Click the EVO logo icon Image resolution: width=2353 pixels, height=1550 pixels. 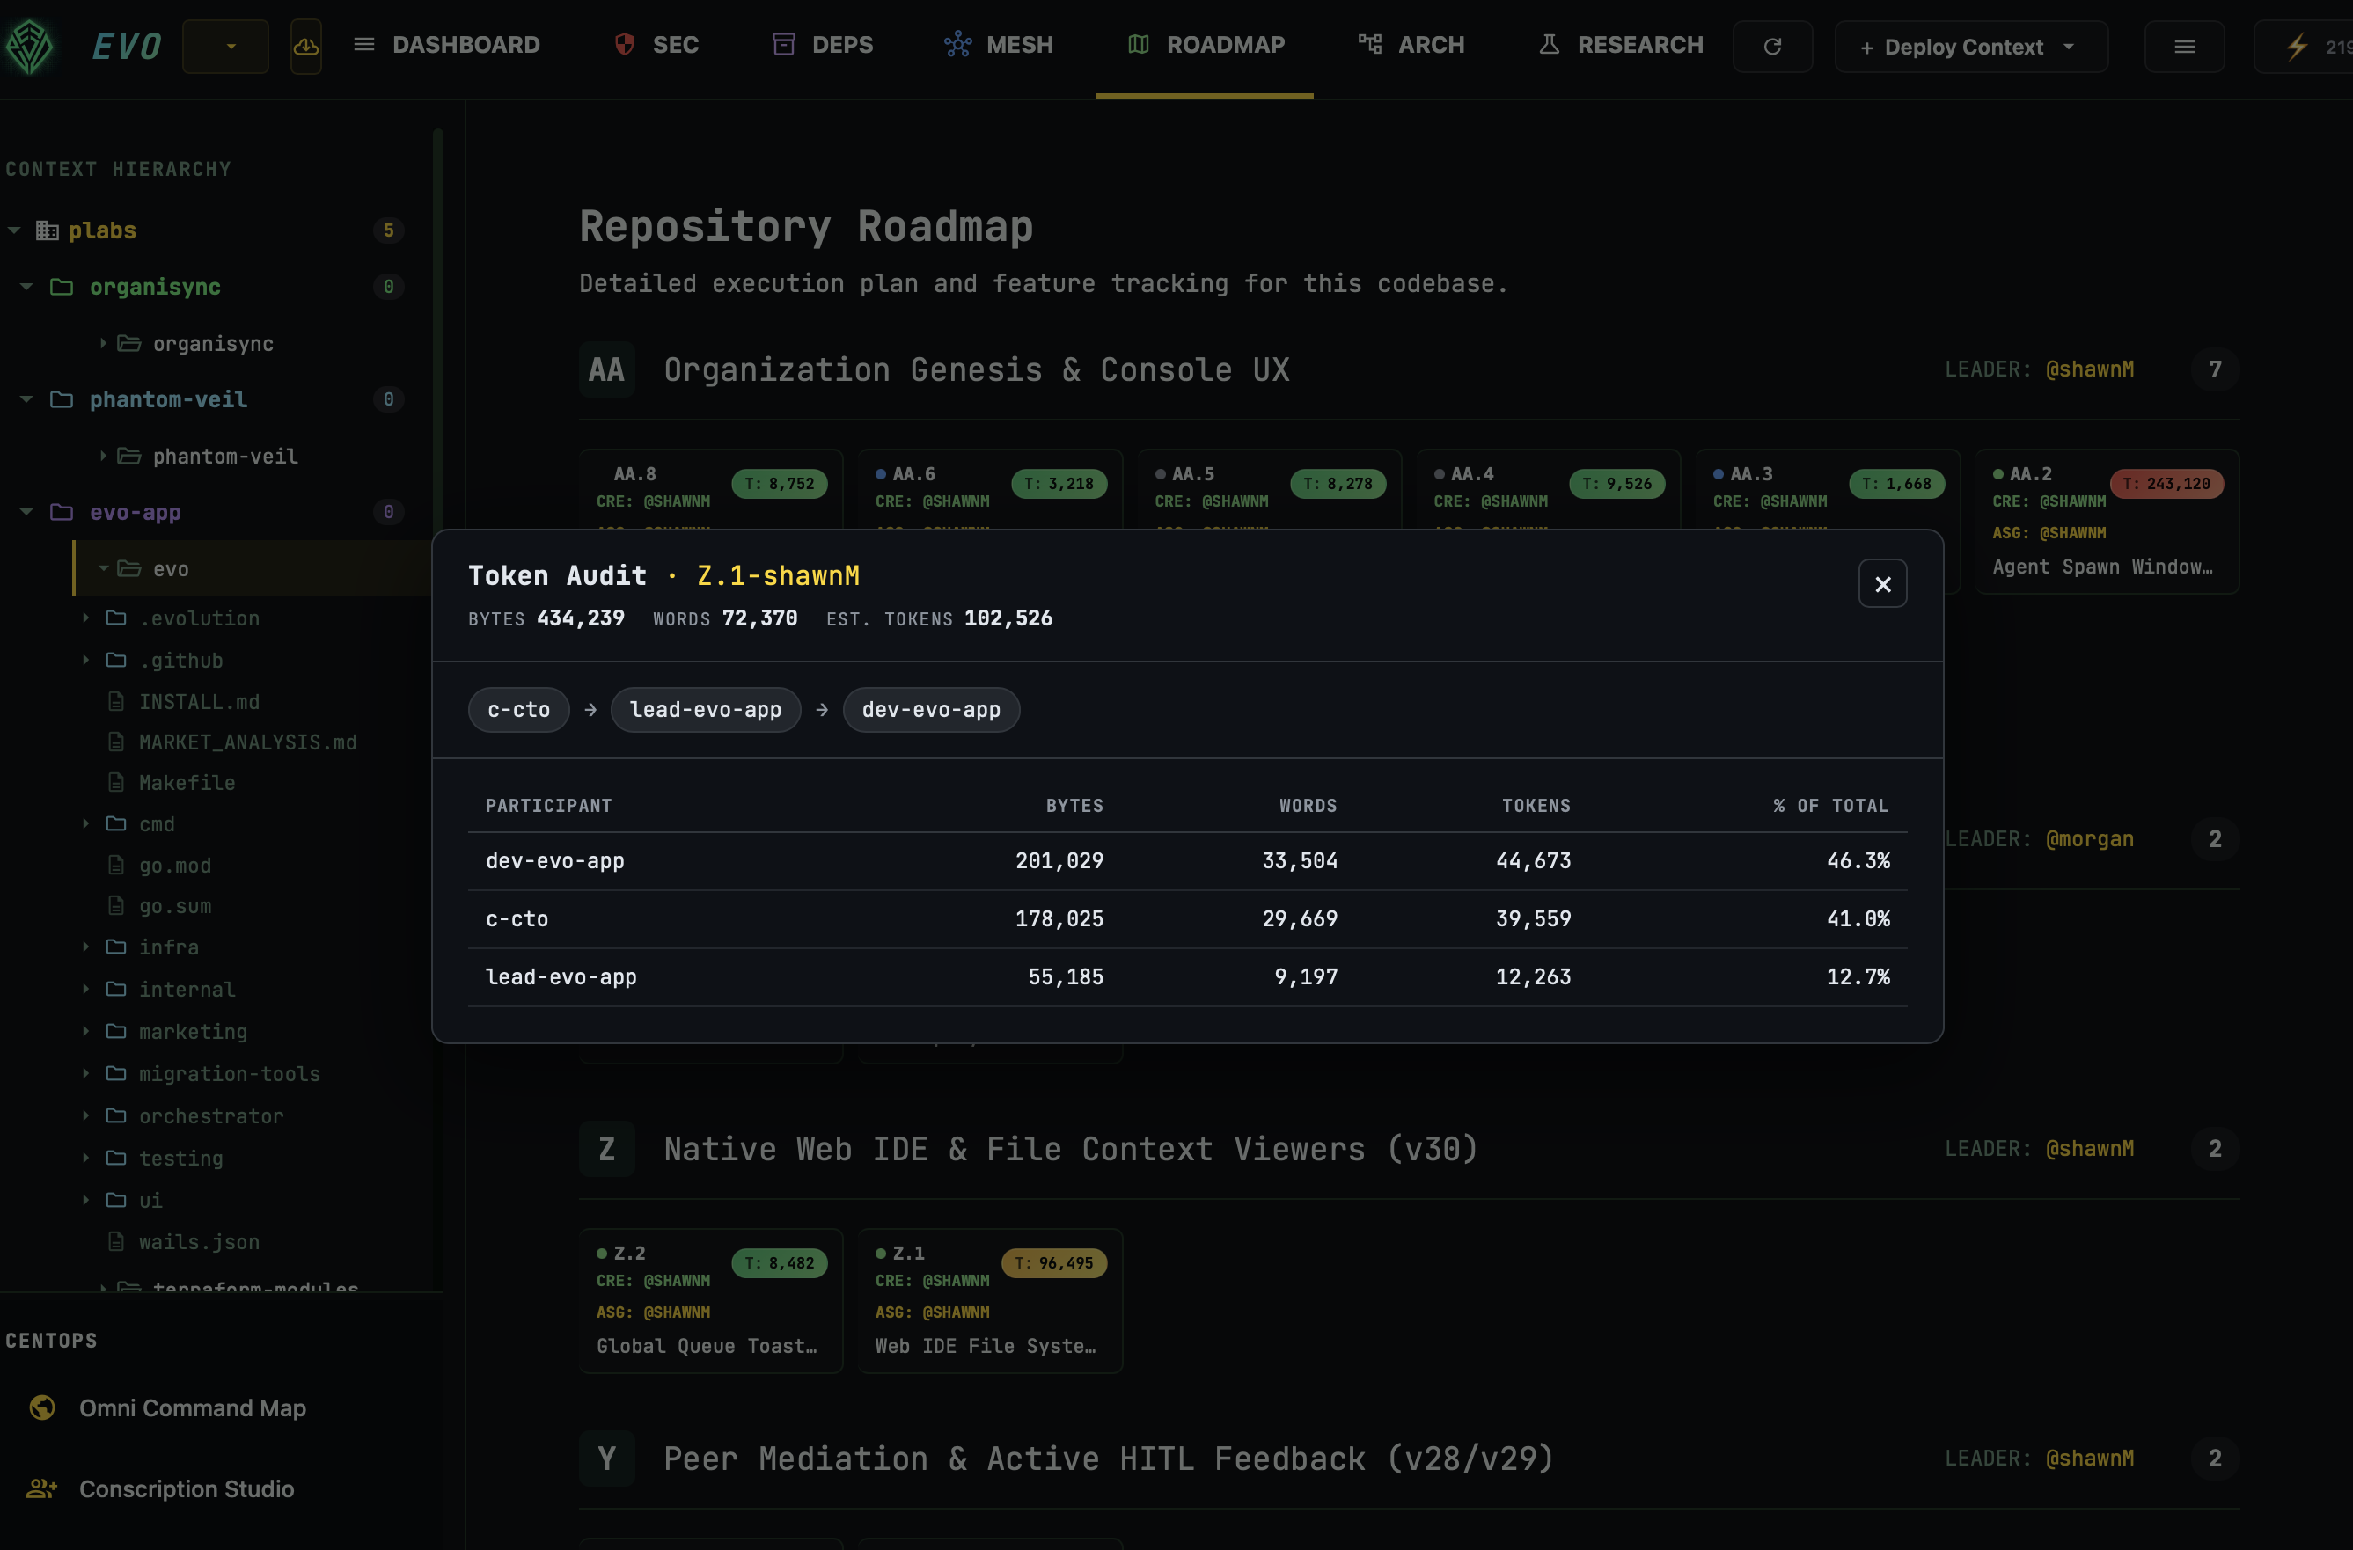point(30,46)
